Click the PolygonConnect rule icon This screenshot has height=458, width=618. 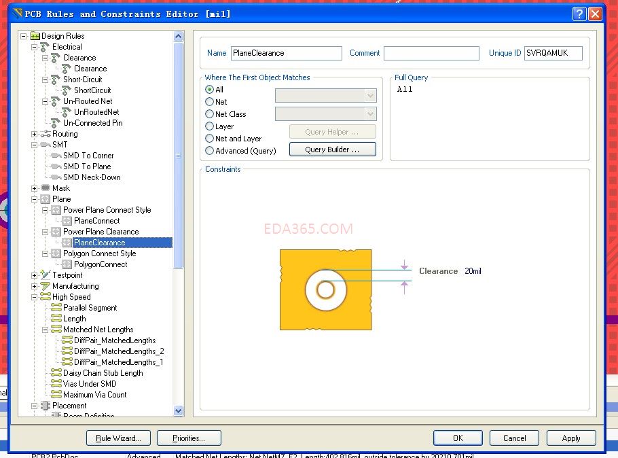[x=67, y=264]
